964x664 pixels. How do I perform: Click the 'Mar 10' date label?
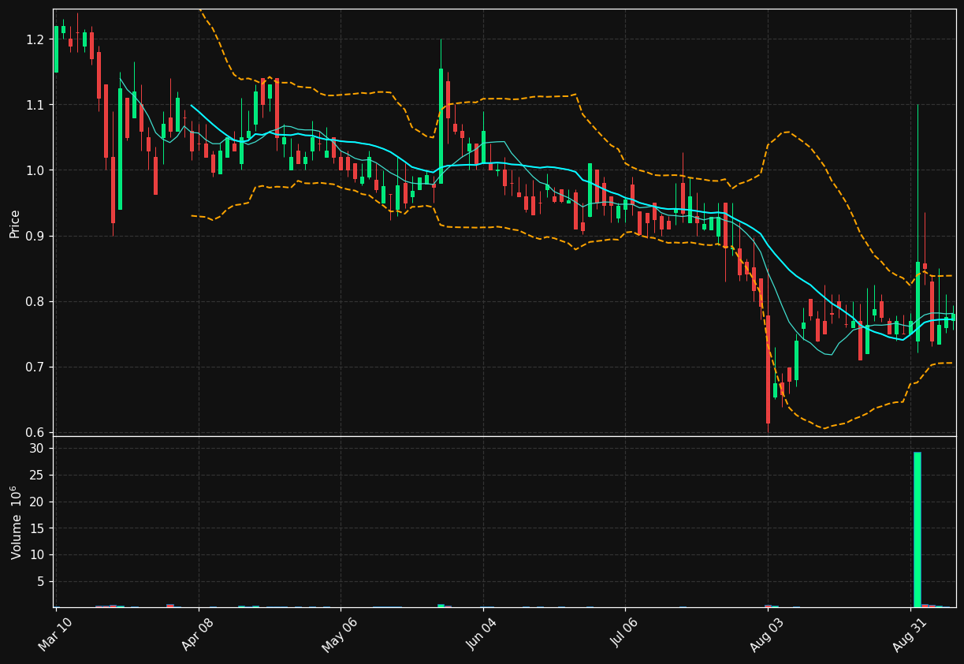(57, 634)
